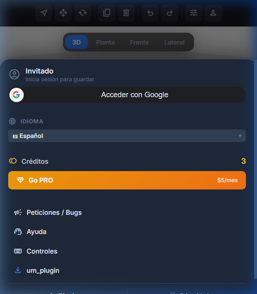Download the um_plugin link
The image size is (257, 294).
(x=43, y=270)
